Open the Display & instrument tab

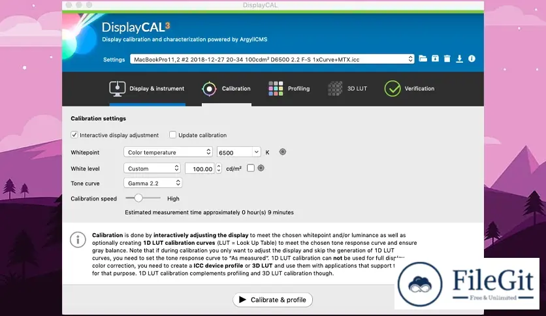tap(147, 89)
